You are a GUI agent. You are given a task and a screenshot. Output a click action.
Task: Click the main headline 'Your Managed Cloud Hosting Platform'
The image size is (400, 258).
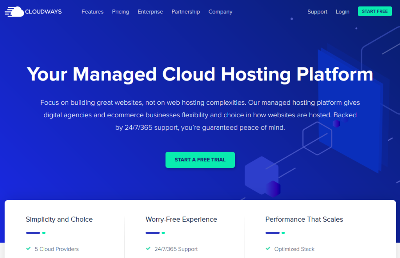200,74
